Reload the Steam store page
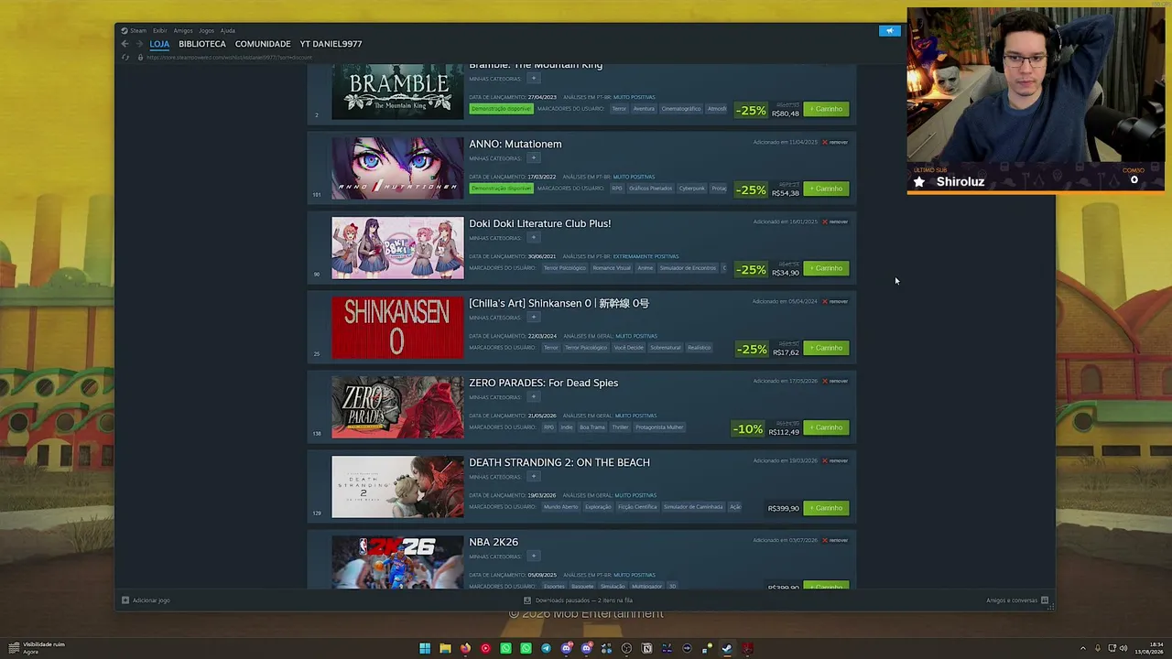1172x659 pixels. (x=125, y=58)
